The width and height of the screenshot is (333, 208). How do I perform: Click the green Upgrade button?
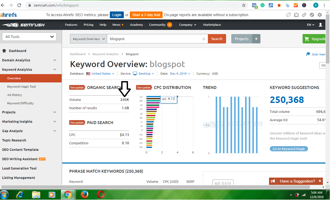314,39
